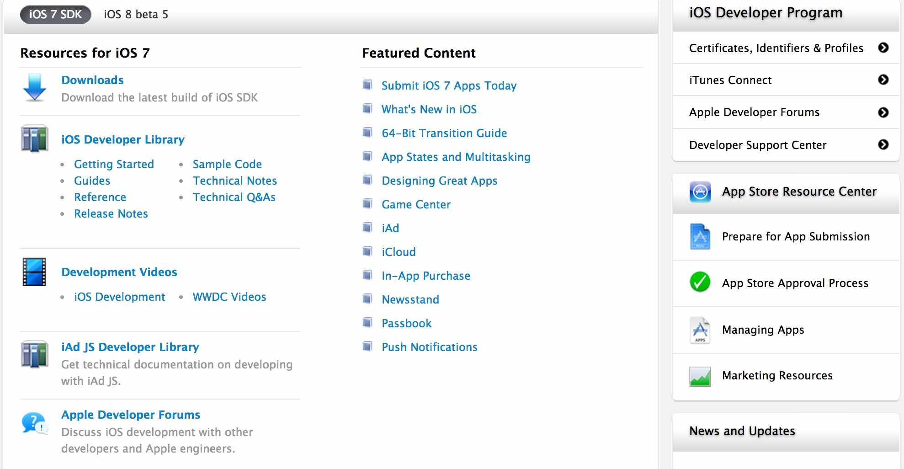The width and height of the screenshot is (904, 469).
Task: Select the iOS 7 SDK tab
Action: click(x=56, y=14)
